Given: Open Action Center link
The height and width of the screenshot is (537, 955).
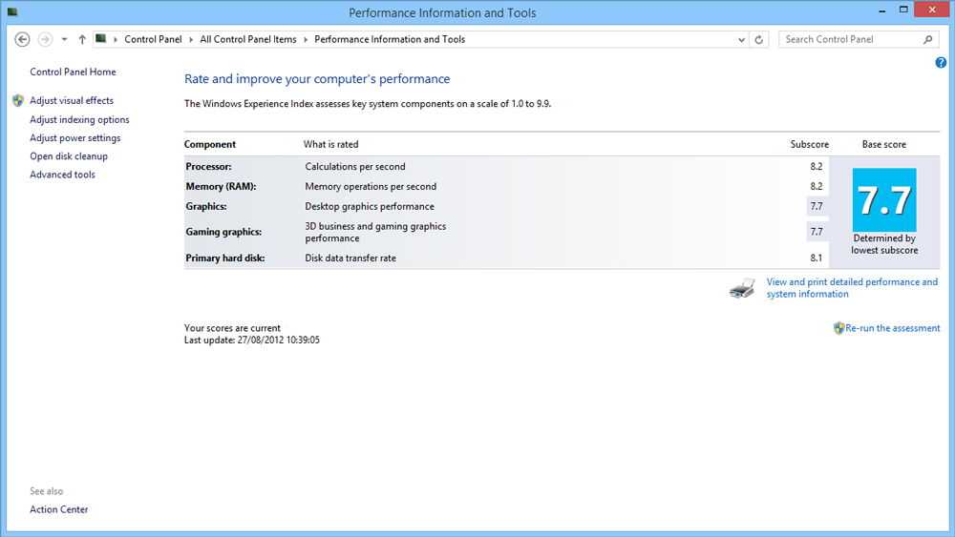Looking at the screenshot, I should point(58,509).
